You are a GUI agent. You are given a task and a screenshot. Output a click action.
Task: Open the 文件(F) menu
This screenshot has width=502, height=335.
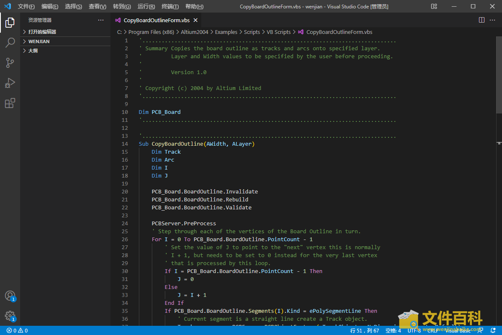click(26, 6)
